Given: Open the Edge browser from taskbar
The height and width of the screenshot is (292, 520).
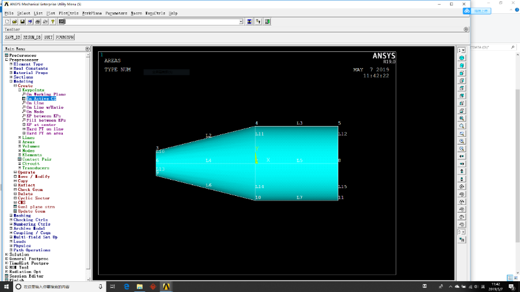Looking at the screenshot, I should 127,287.
